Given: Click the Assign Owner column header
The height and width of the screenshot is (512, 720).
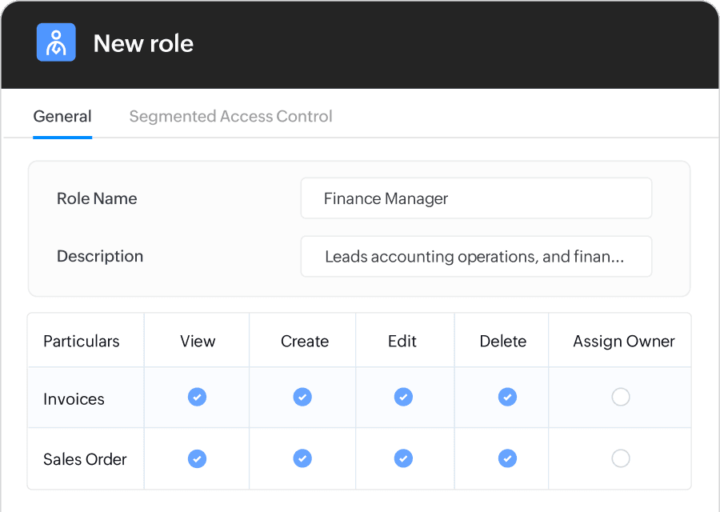Looking at the screenshot, I should coord(623,341).
